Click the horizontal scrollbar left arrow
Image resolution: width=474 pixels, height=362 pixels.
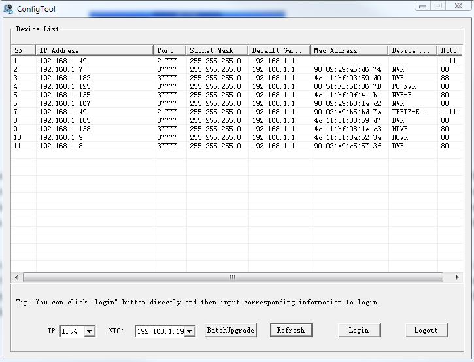16,277
